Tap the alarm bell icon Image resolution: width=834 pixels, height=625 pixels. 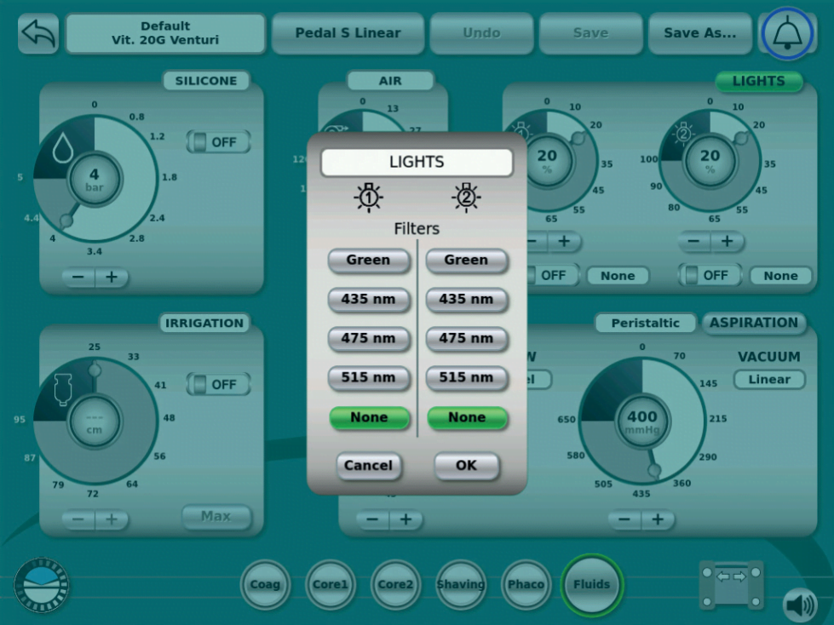[x=787, y=34]
